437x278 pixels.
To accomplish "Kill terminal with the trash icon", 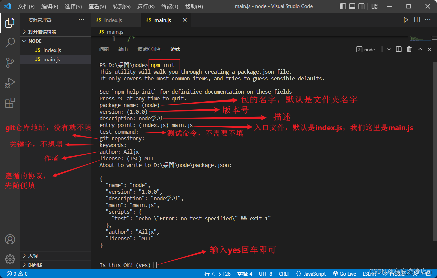I will click(409, 49).
